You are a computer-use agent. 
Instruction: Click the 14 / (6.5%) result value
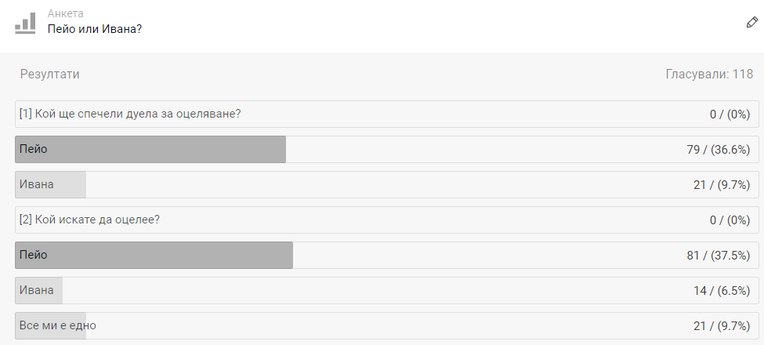point(722,291)
